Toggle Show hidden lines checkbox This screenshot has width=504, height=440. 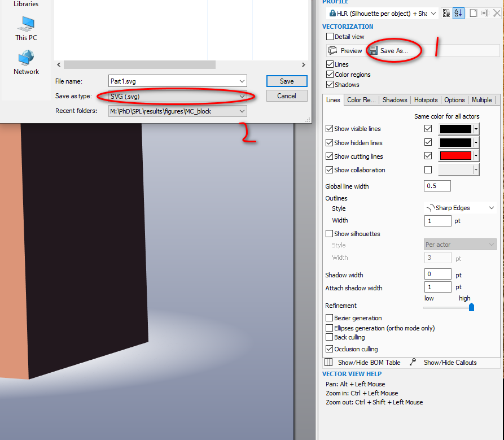click(329, 142)
